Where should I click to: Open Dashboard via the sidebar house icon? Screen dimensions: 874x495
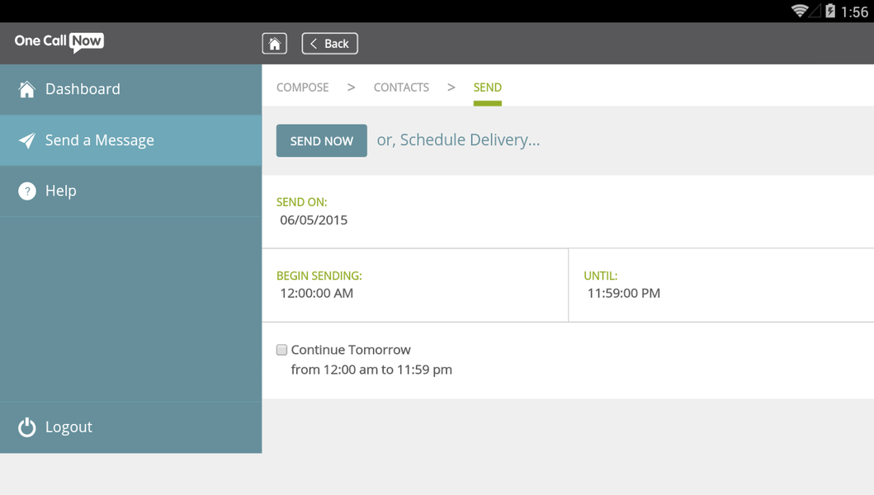click(x=27, y=89)
